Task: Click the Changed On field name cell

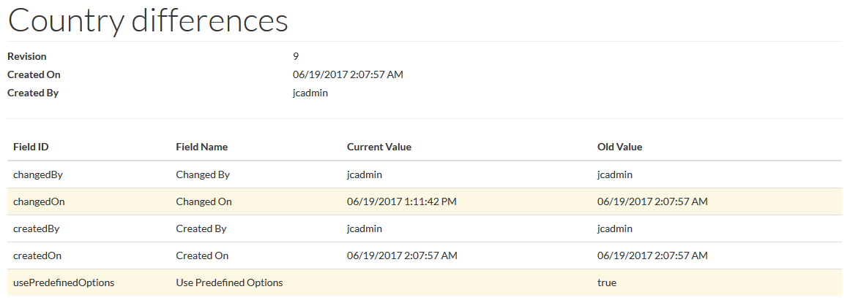Action: pos(204,201)
